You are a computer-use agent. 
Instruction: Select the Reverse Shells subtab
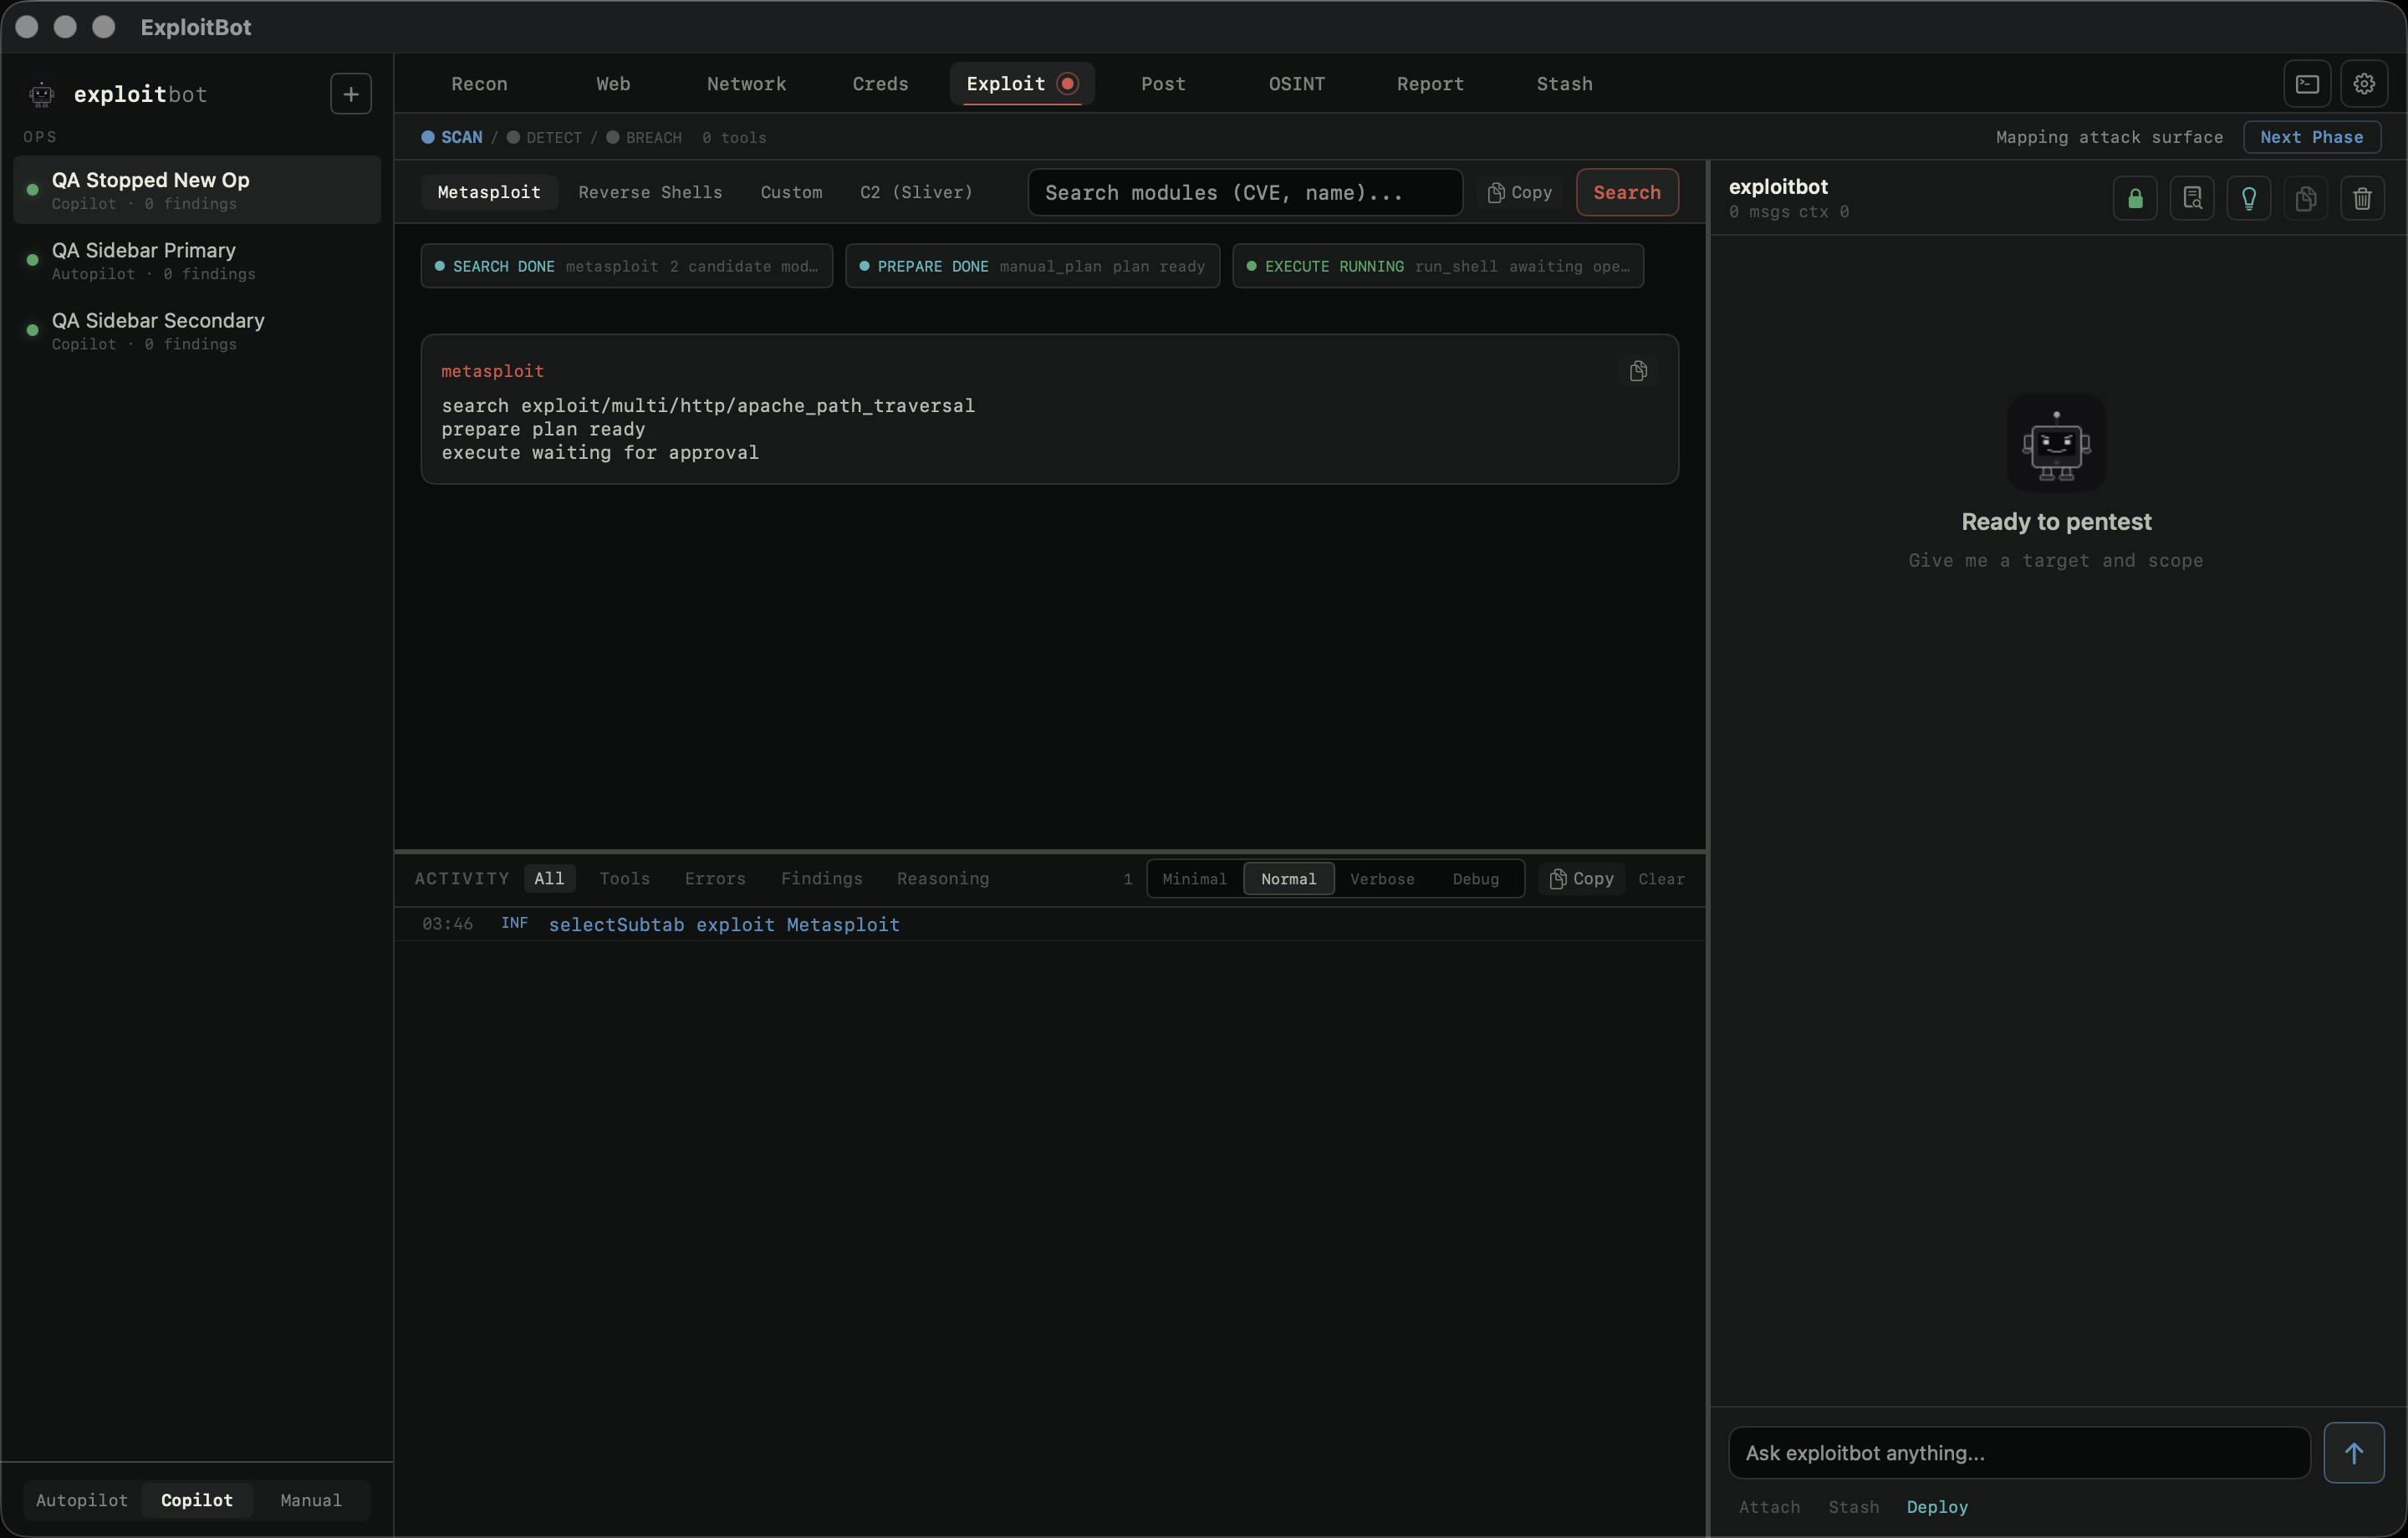click(x=650, y=192)
